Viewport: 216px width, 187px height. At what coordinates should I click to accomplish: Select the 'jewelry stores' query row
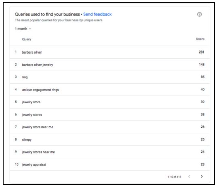(110, 115)
